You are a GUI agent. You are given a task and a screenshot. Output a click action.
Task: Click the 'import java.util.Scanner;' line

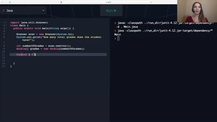click(x=29, y=22)
